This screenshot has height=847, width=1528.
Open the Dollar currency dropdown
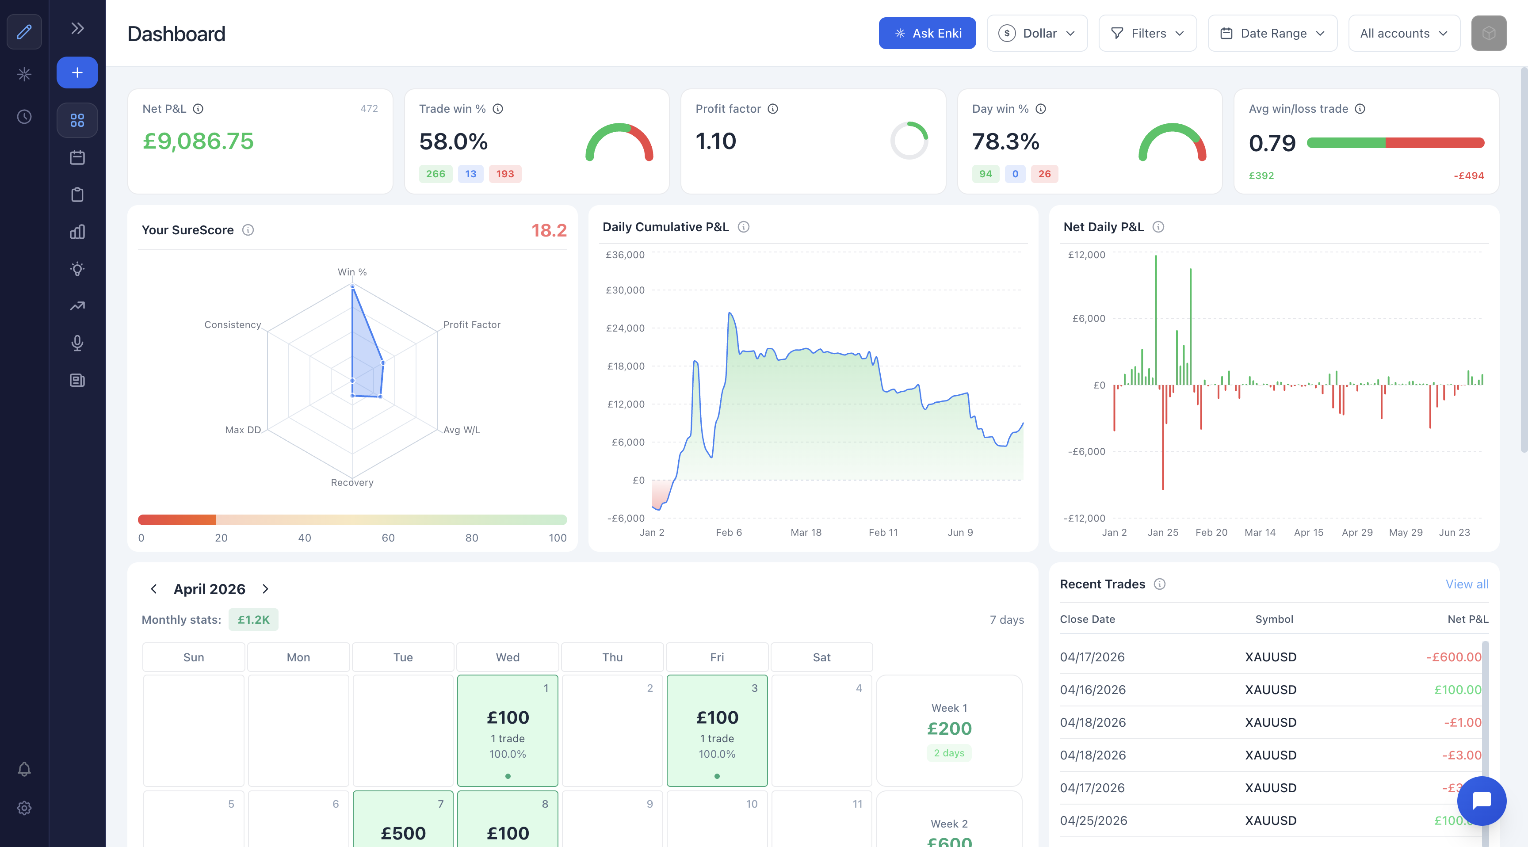[x=1037, y=33]
